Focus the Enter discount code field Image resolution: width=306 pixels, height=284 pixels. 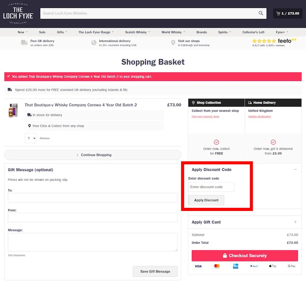click(211, 187)
